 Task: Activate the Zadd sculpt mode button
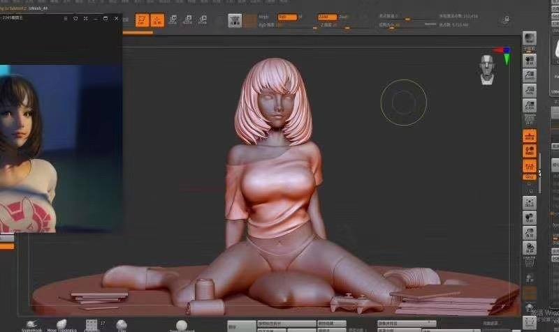[327, 16]
